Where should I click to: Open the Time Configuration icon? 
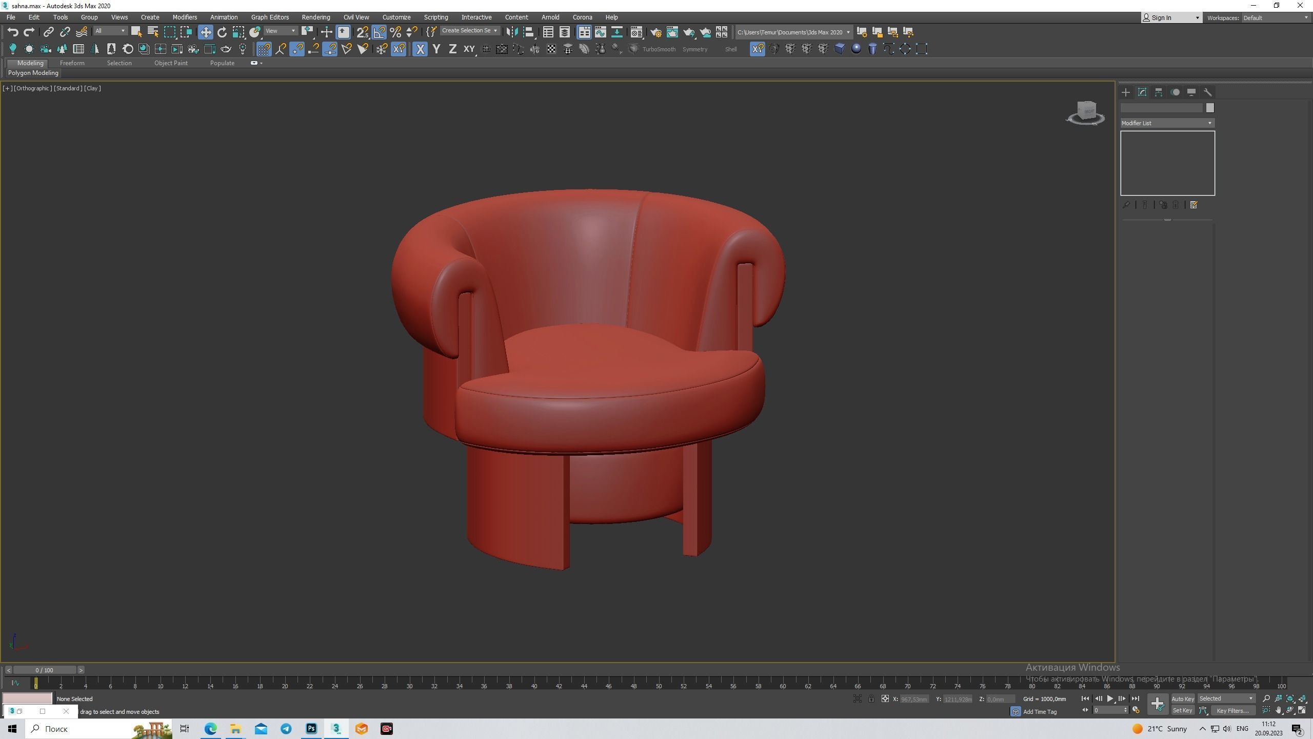tap(1136, 710)
